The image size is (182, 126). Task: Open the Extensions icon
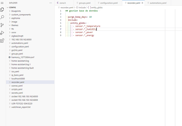coord(2,41)
